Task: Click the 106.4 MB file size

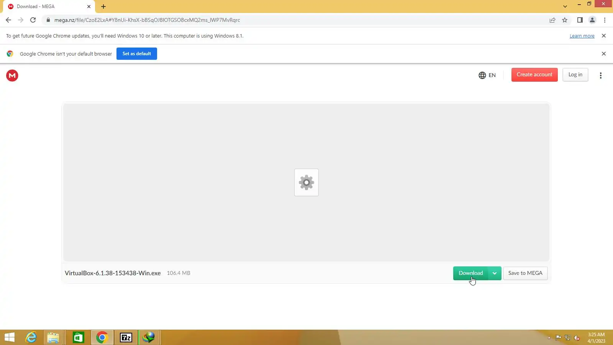Action: coord(179,273)
